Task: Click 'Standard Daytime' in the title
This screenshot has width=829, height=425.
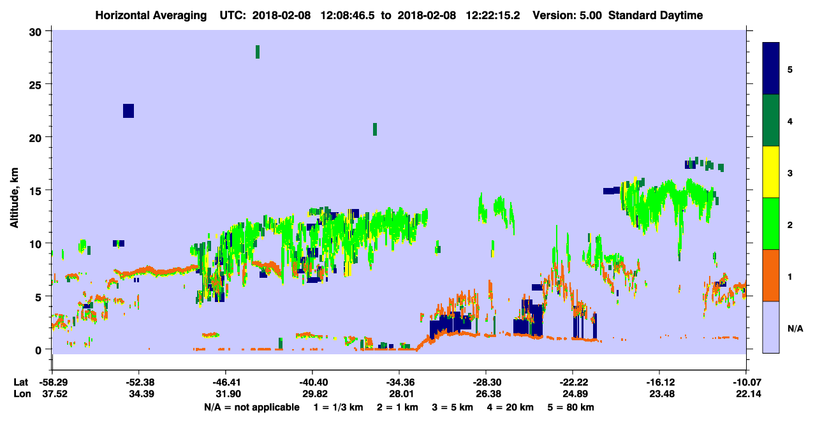Action: [656, 15]
